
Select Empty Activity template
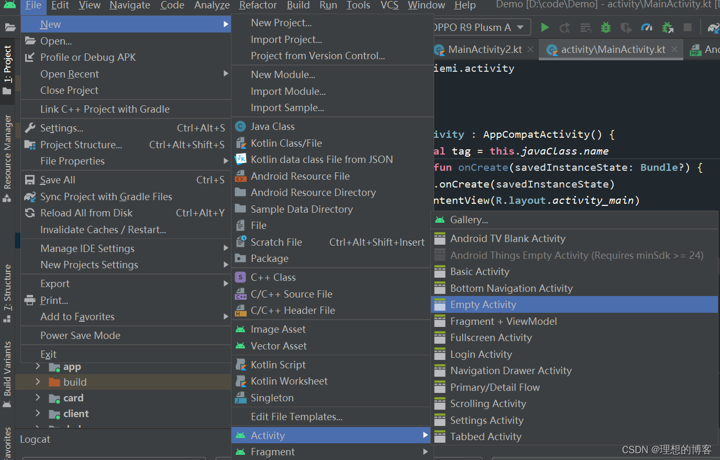[x=574, y=304]
